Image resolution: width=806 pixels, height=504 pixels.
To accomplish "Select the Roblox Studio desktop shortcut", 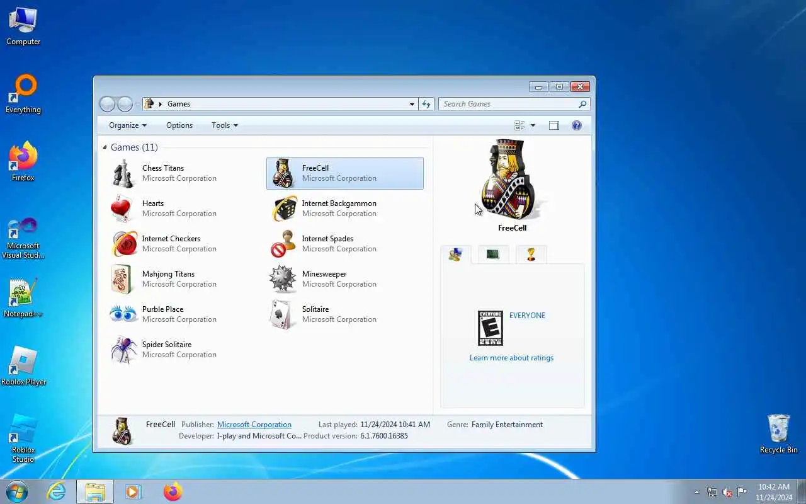I will click(23, 439).
